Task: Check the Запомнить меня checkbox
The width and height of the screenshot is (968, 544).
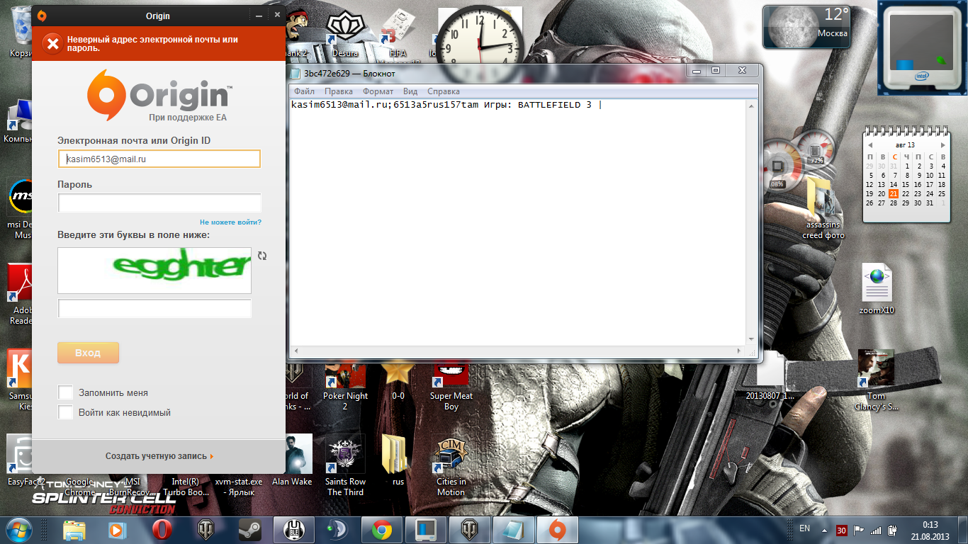Action: tap(66, 392)
